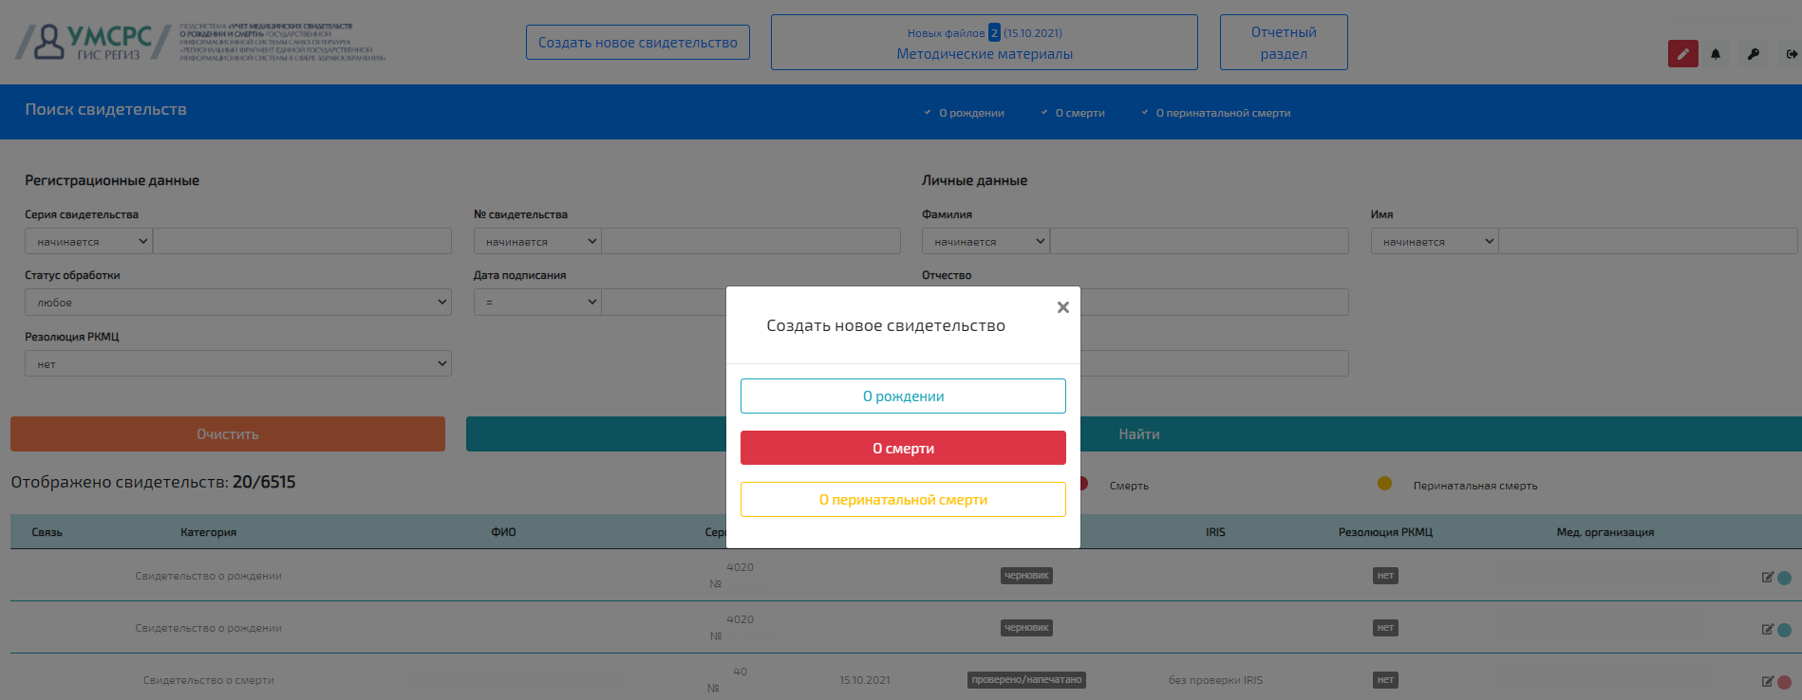Image resolution: width=1802 pixels, height=700 pixels.
Task: Click 'Свидетельство о смерти' row text
Action: 208,680
